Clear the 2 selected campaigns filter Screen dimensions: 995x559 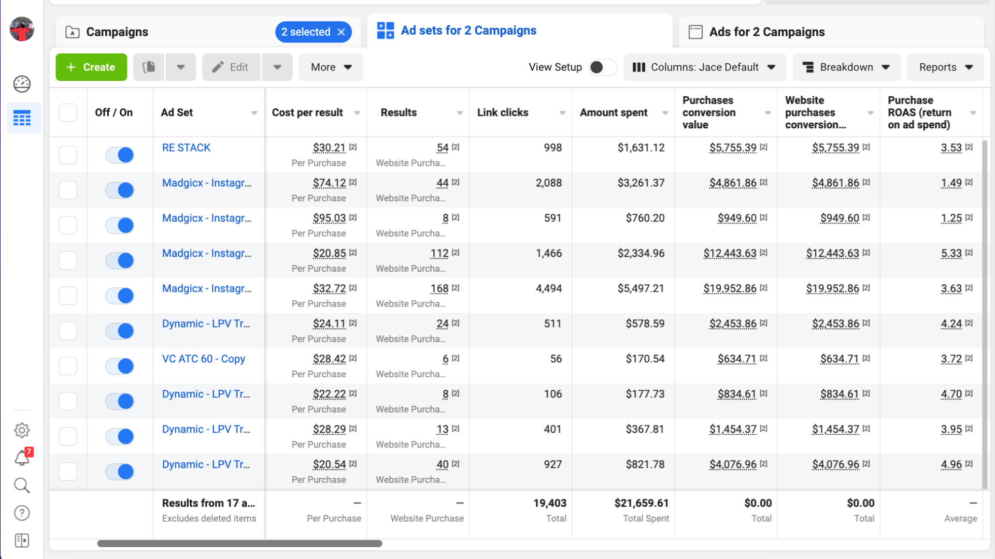tap(342, 32)
